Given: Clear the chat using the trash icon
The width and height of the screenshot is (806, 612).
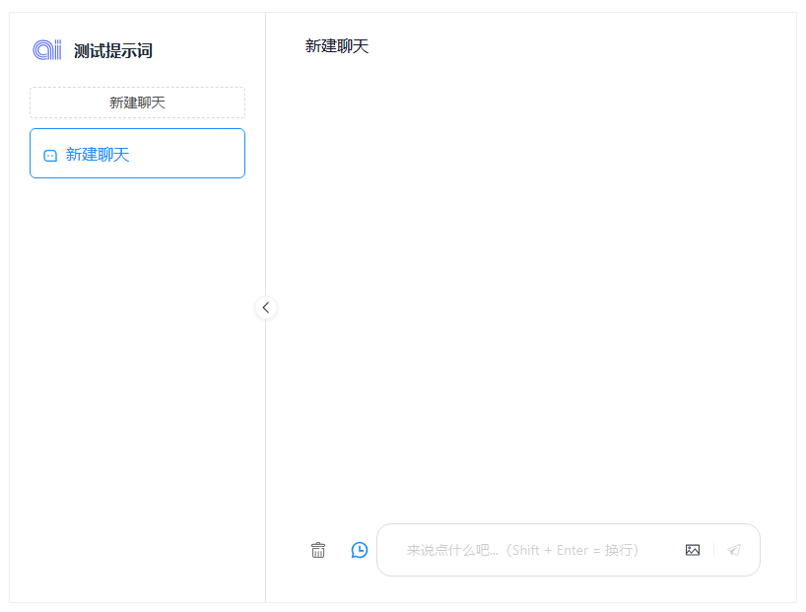Looking at the screenshot, I should pos(318,550).
